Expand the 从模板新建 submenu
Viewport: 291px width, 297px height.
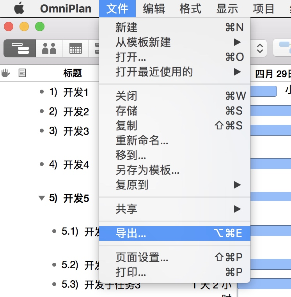click(x=175, y=42)
